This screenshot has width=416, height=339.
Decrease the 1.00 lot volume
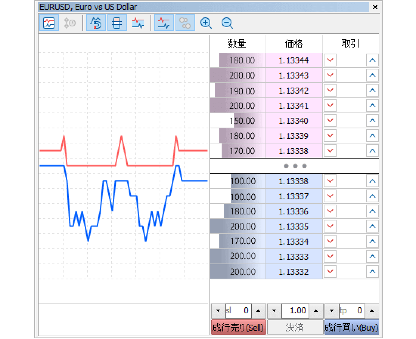point(274,311)
